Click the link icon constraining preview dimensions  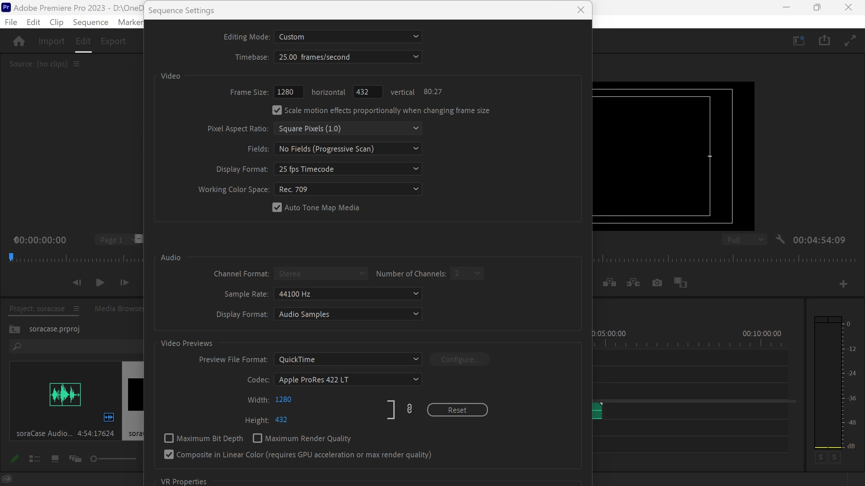pos(410,409)
